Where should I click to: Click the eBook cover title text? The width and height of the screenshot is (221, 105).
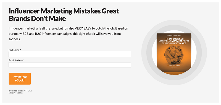tap(174, 41)
